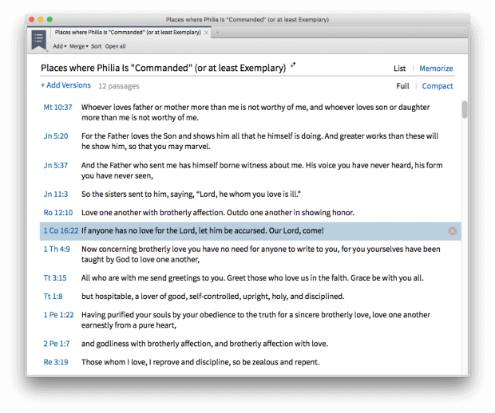Switch to Memorize mode

pyautogui.click(x=436, y=69)
